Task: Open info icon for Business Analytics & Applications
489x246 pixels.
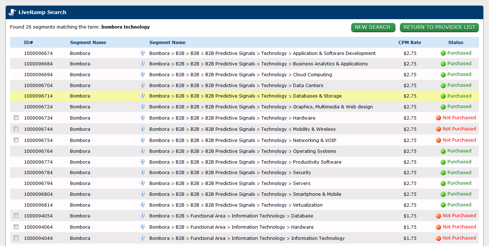Action: click(x=142, y=64)
